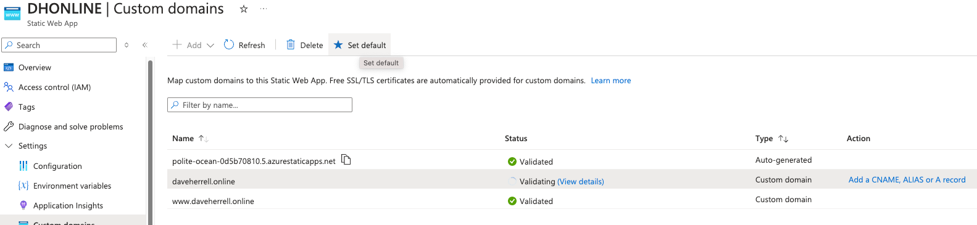Collapse the sidebar with double-chevron icon
Viewport: 977px width, 225px height.
click(x=145, y=45)
